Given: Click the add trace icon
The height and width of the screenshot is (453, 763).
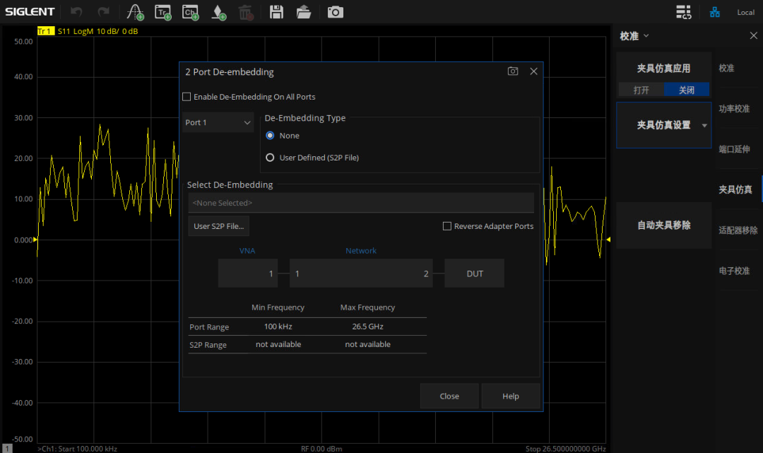Looking at the screenshot, I should click(x=163, y=12).
